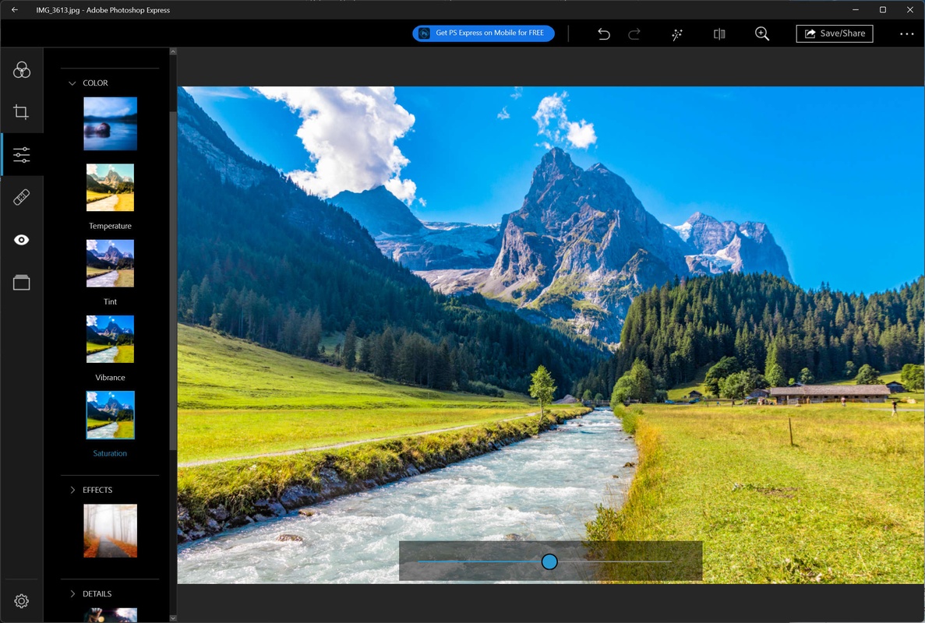This screenshot has width=925, height=623.
Task: Click the Save/Share button
Action: tap(834, 33)
